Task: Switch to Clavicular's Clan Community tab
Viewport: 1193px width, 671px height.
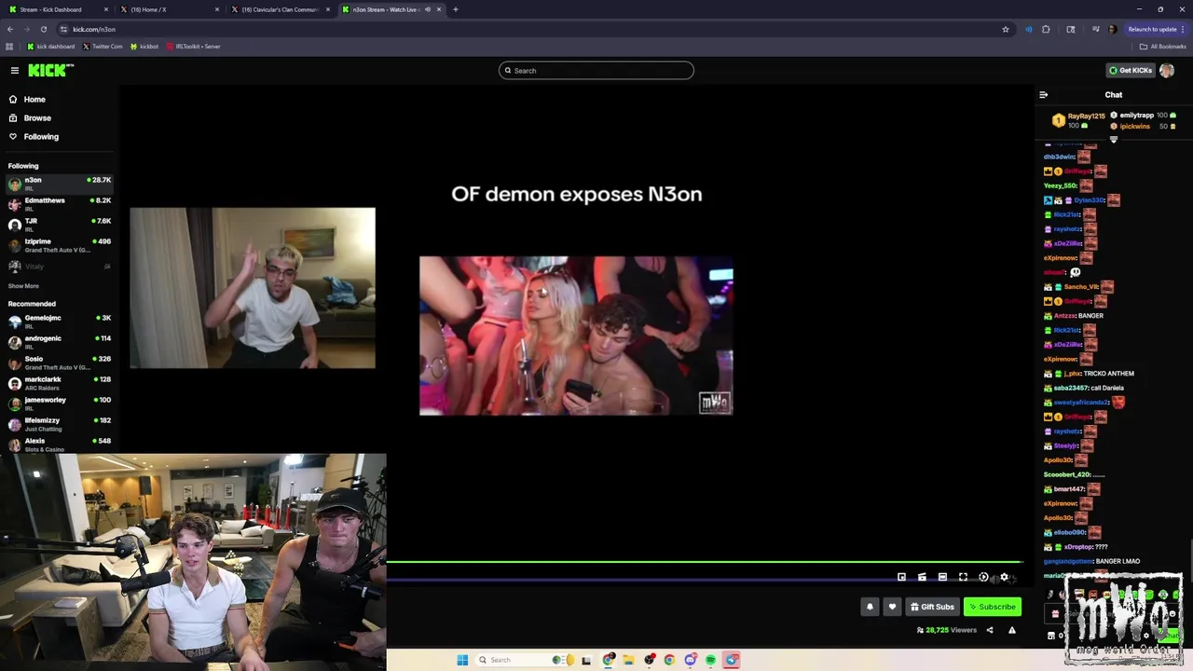Action: [x=280, y=9]
